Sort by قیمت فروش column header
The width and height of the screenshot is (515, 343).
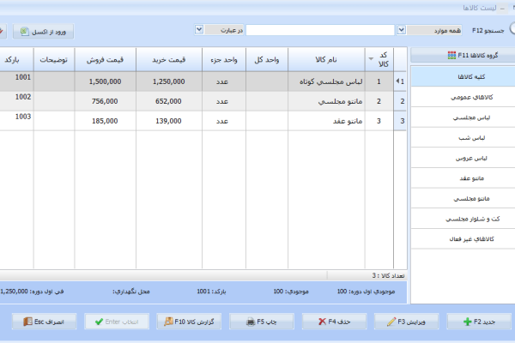tap(105, 59)
